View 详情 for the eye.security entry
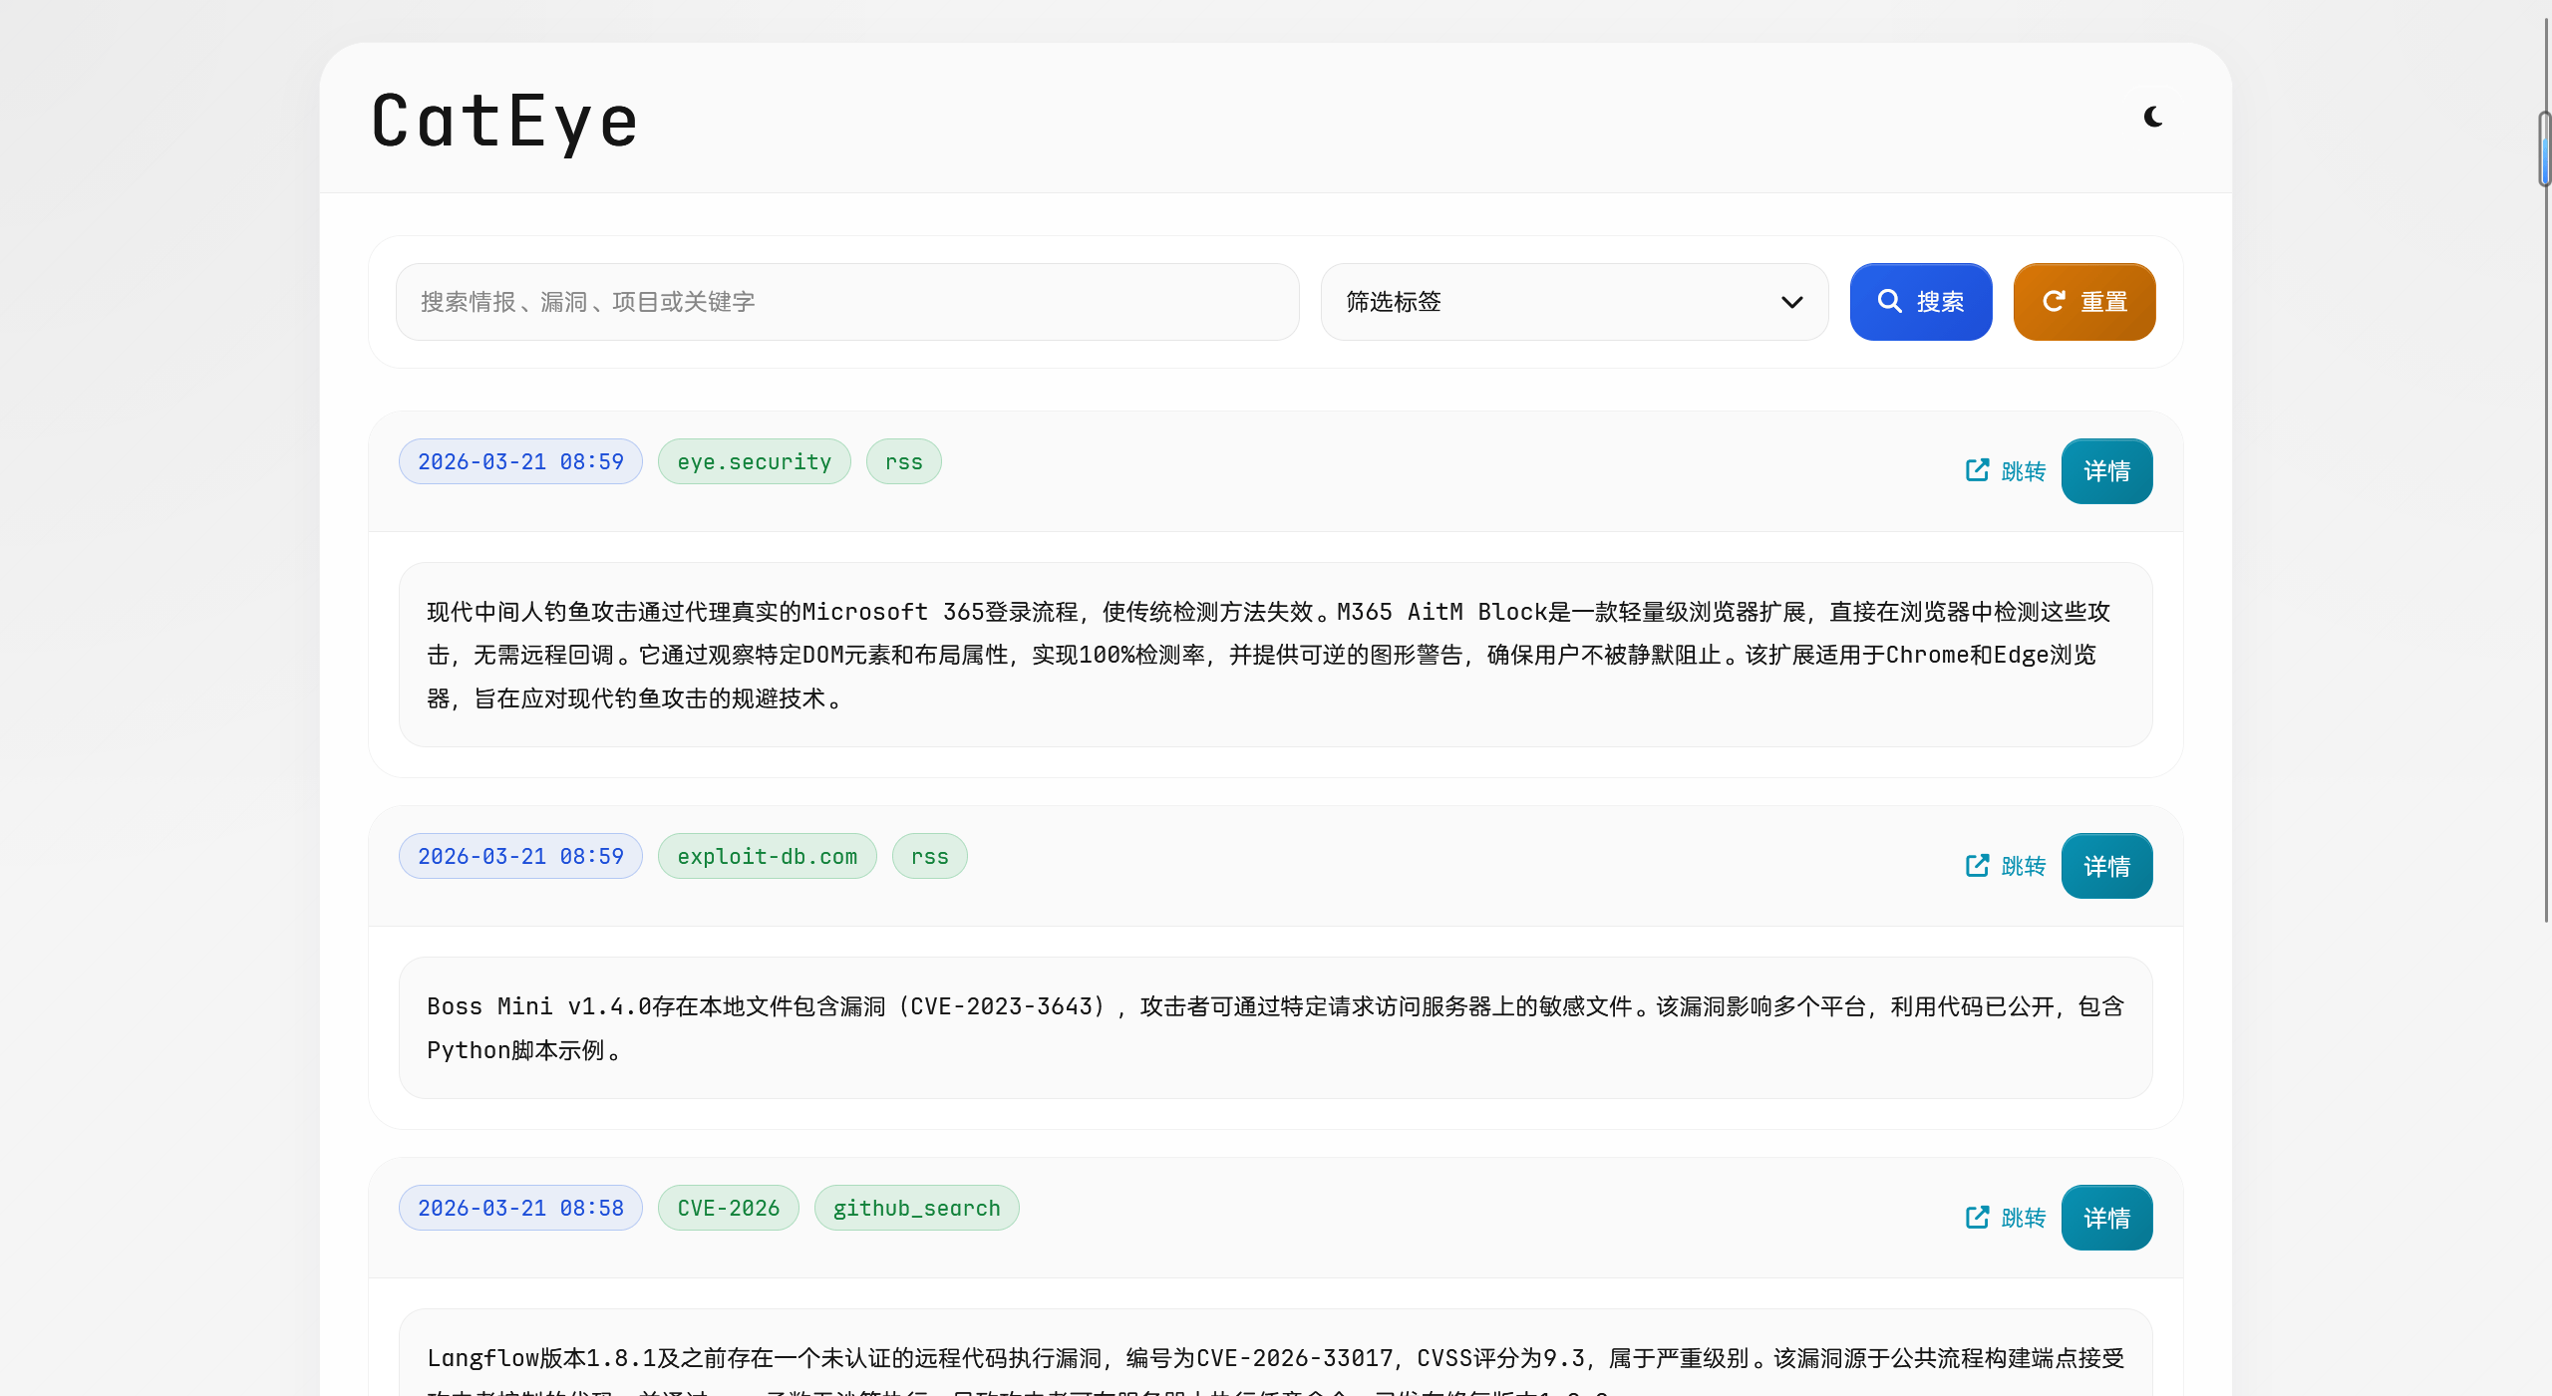This screenshot has height=1396, width=2552. 2105,471
